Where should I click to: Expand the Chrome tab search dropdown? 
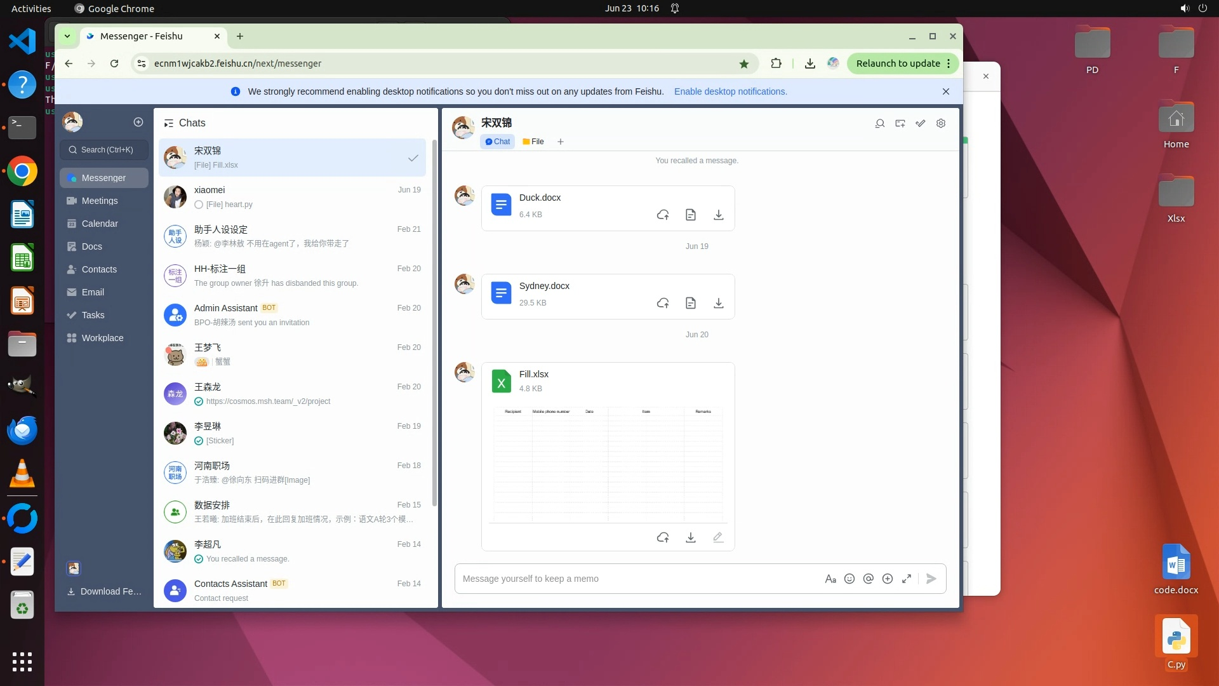[67, 36]
